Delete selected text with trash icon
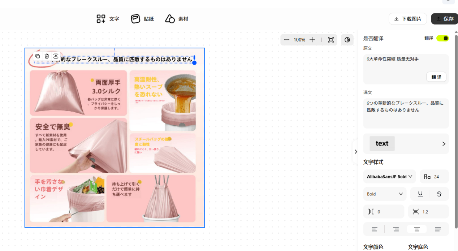The image size is (458, 251). click(x=47, y=56)
